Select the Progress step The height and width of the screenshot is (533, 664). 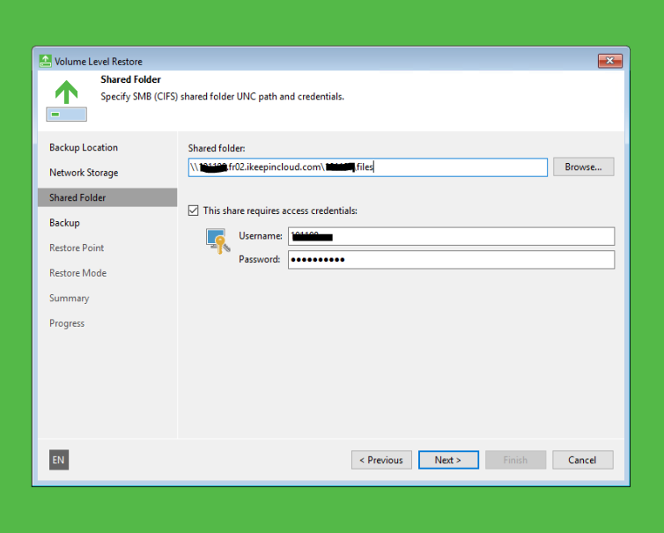tap(67, 323)
